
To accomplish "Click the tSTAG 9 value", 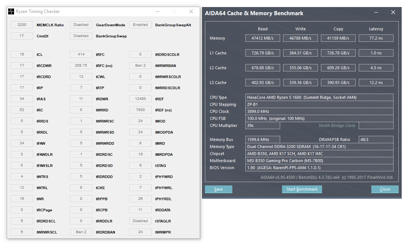I will (x=140, y=165).
